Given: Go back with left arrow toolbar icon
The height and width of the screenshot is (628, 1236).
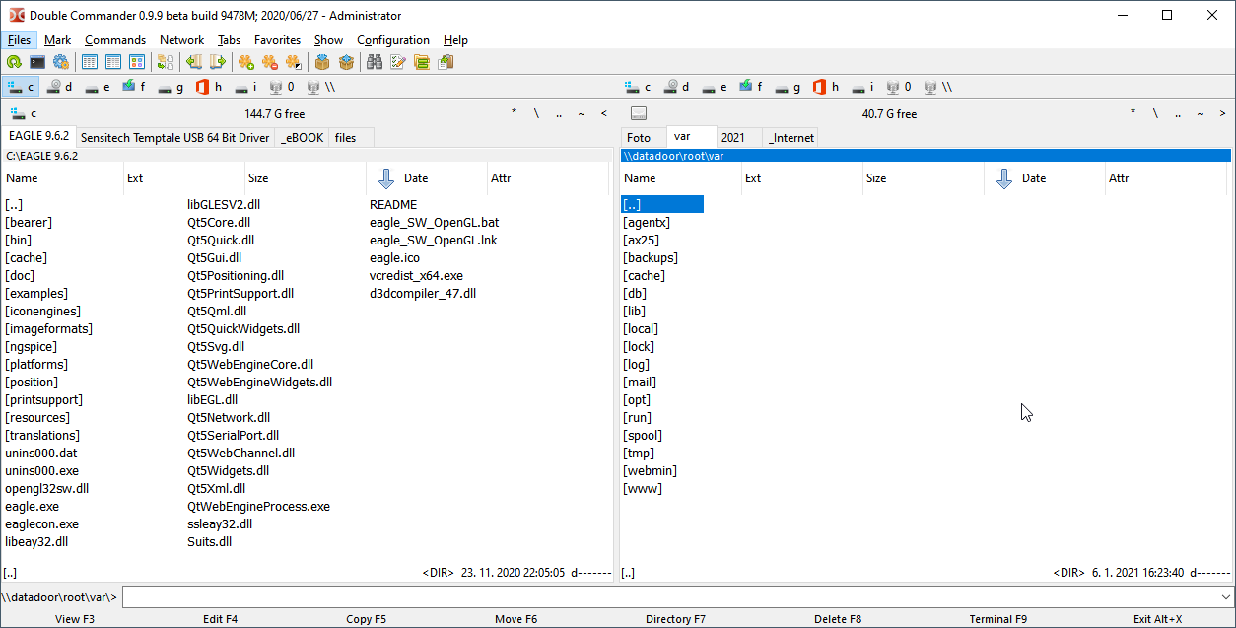Looking at the screenshot, I should 194,62.
